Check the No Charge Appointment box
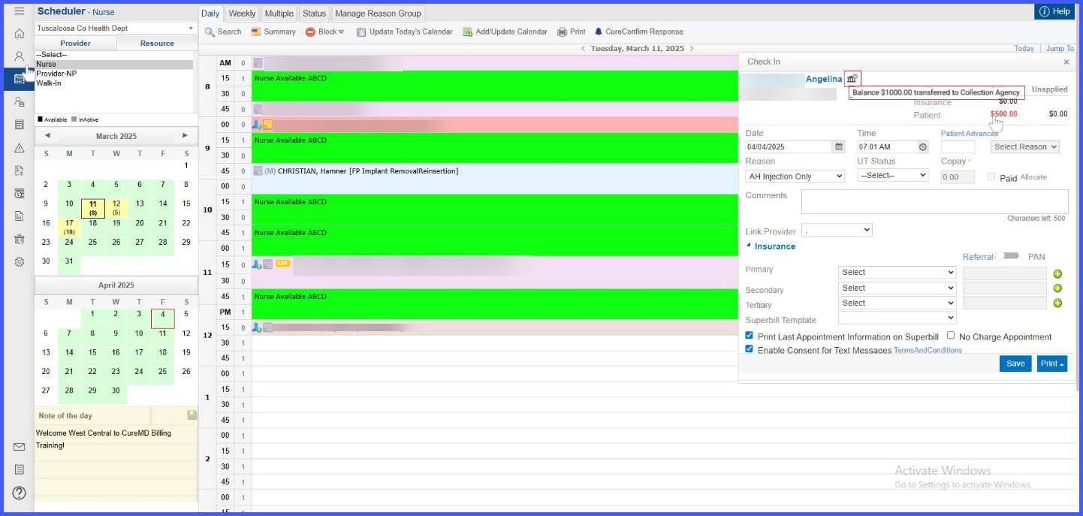1083x516 pixels. pos(951,336)
